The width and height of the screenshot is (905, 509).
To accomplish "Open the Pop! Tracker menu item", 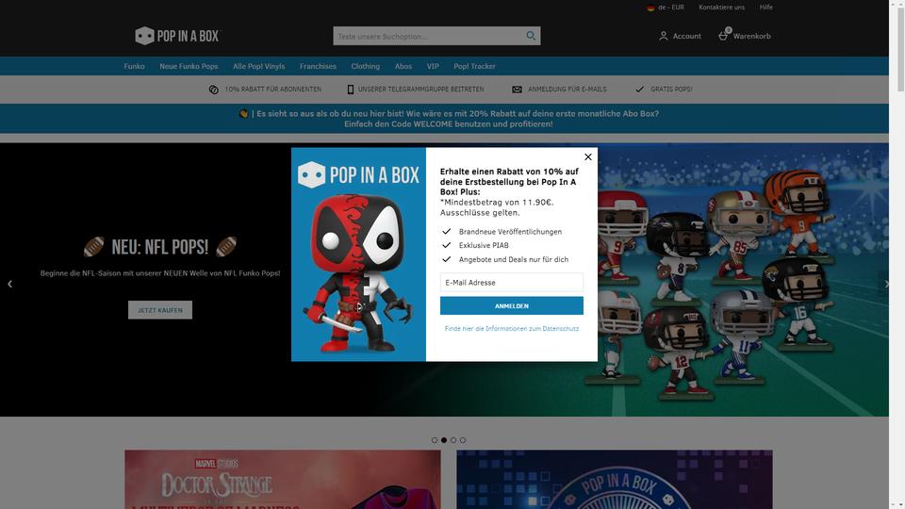I will [x=474, y=66].
